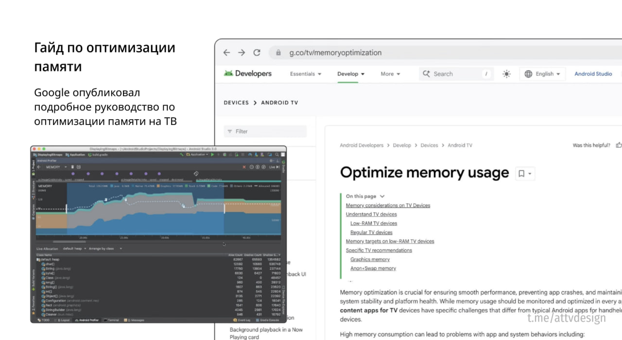The height and width of the screenshot is (340, 622).
Task: Open the Event Log tab
Action: (242, 320)
